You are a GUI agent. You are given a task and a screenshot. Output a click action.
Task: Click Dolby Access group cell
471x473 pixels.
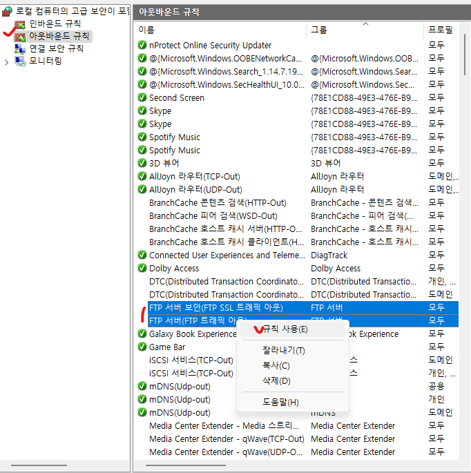336,268
